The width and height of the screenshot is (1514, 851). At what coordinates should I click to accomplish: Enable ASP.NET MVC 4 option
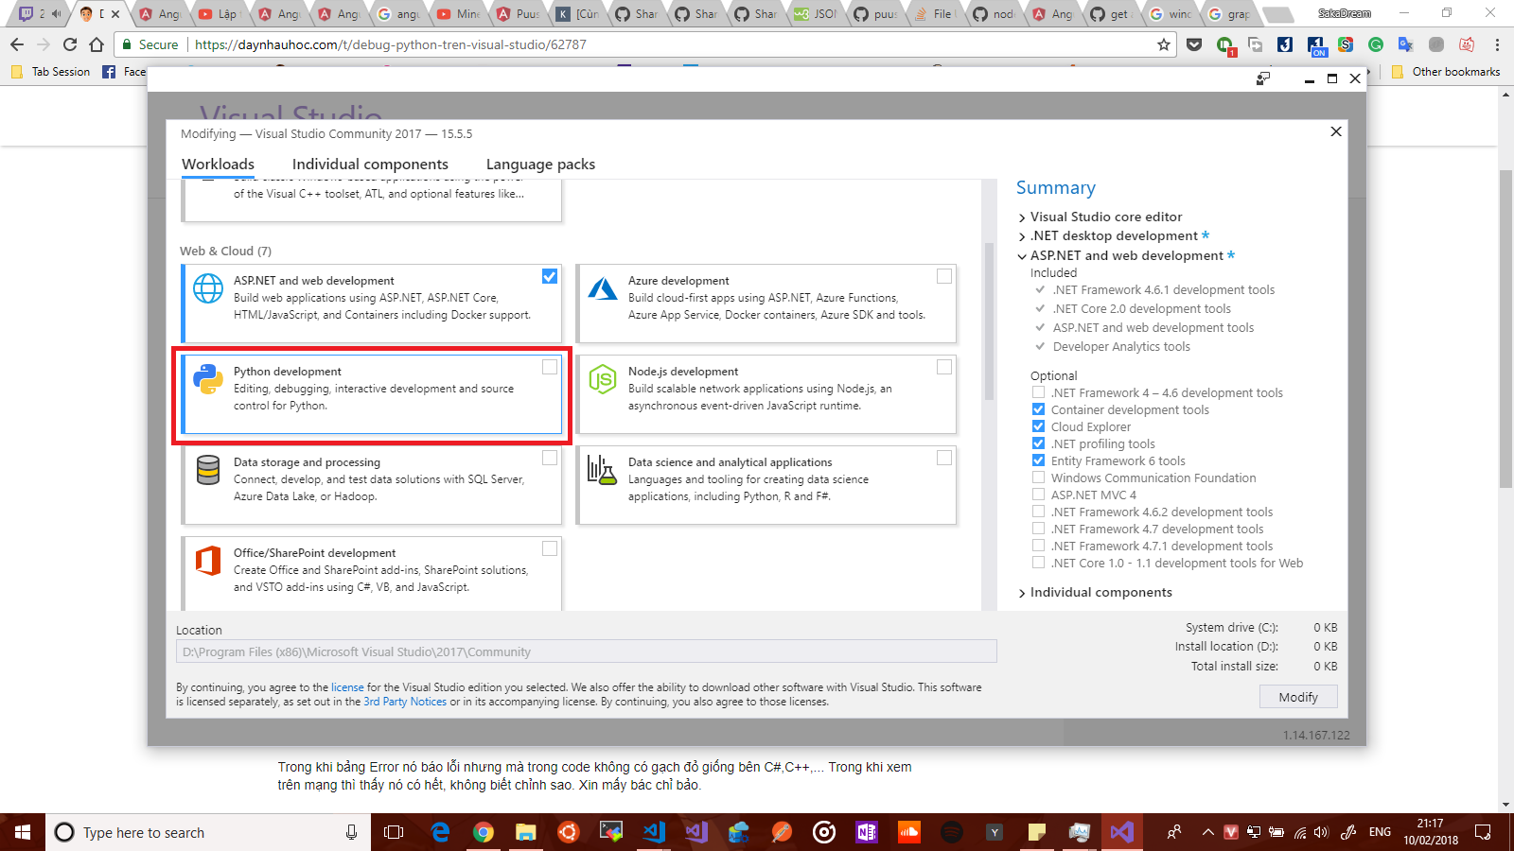tap(1038, 495)
